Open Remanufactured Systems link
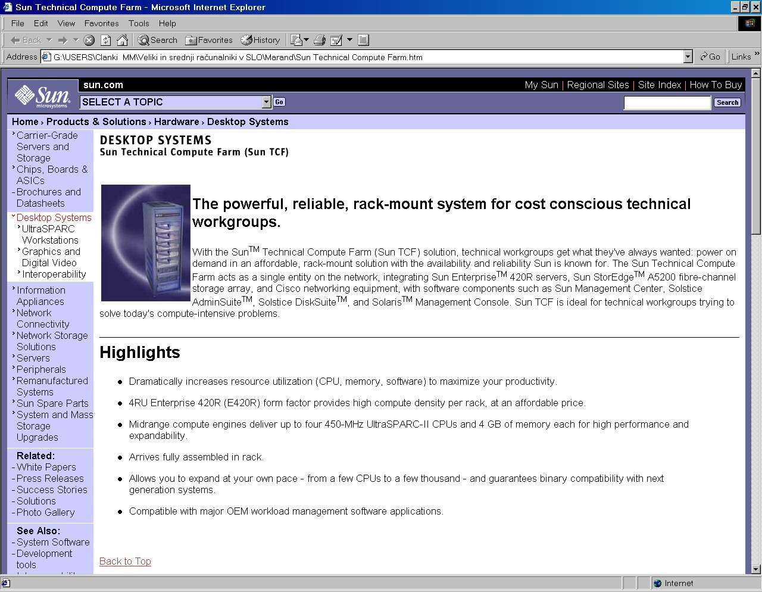Screen dimensions: 762x592 point(52,386)
